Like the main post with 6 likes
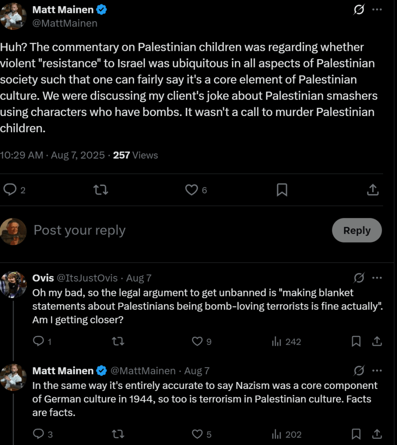This screenshot has width=397, height=445. (192, 190)
